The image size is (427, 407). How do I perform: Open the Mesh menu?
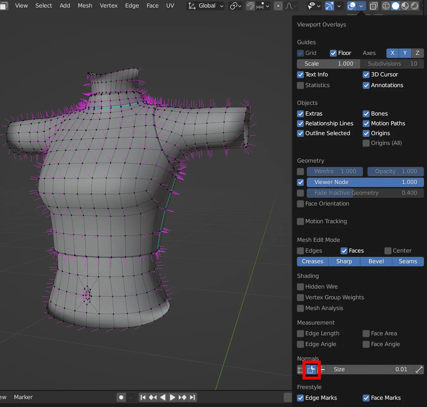click(85, 6)
